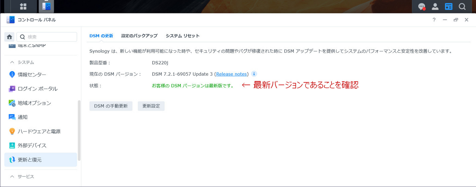Minimize the Control Panel window
Screen dimensions: 476x187
click(x=445, y=19)
